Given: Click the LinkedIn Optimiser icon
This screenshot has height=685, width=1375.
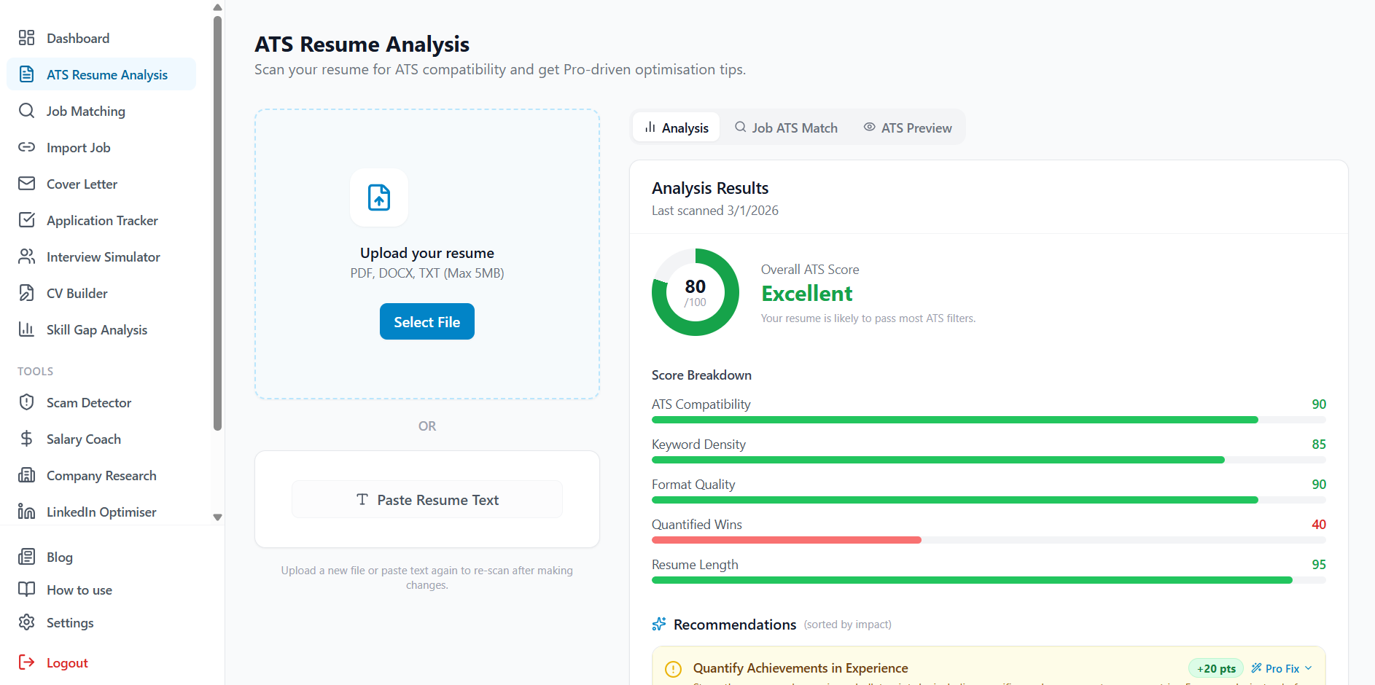Looking at the screenshot, I should 27,512.
